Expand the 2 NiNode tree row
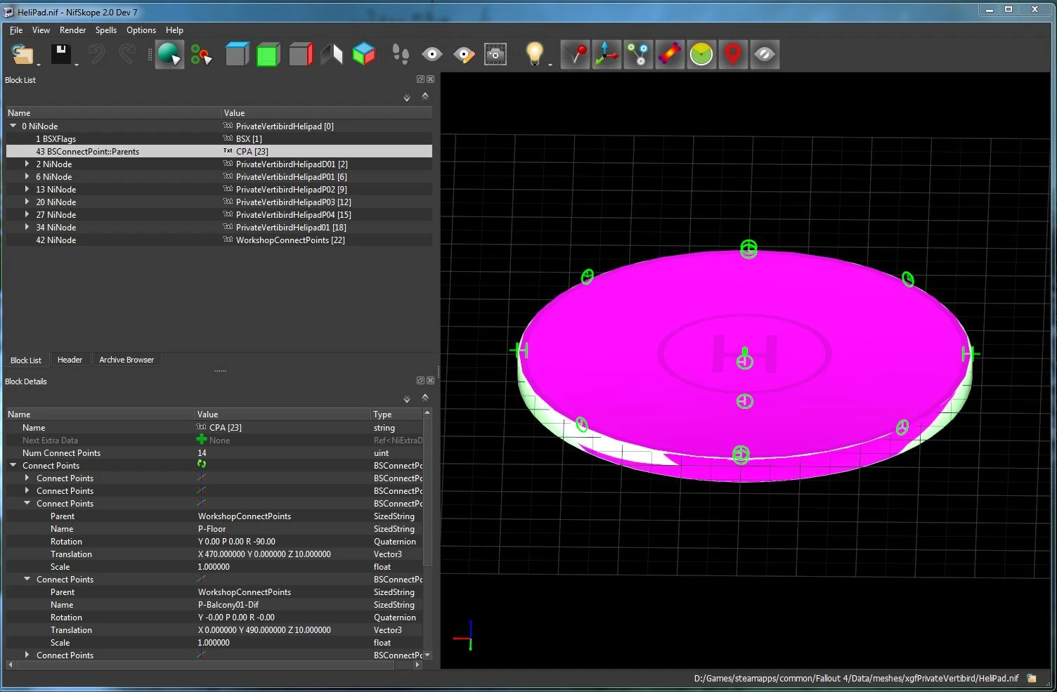The image size is (1057, 692). click(x=27, y=164)
